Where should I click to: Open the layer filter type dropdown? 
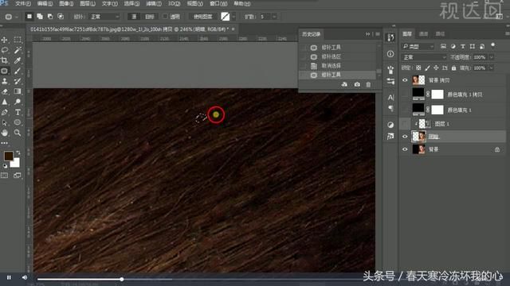(418, 47)
